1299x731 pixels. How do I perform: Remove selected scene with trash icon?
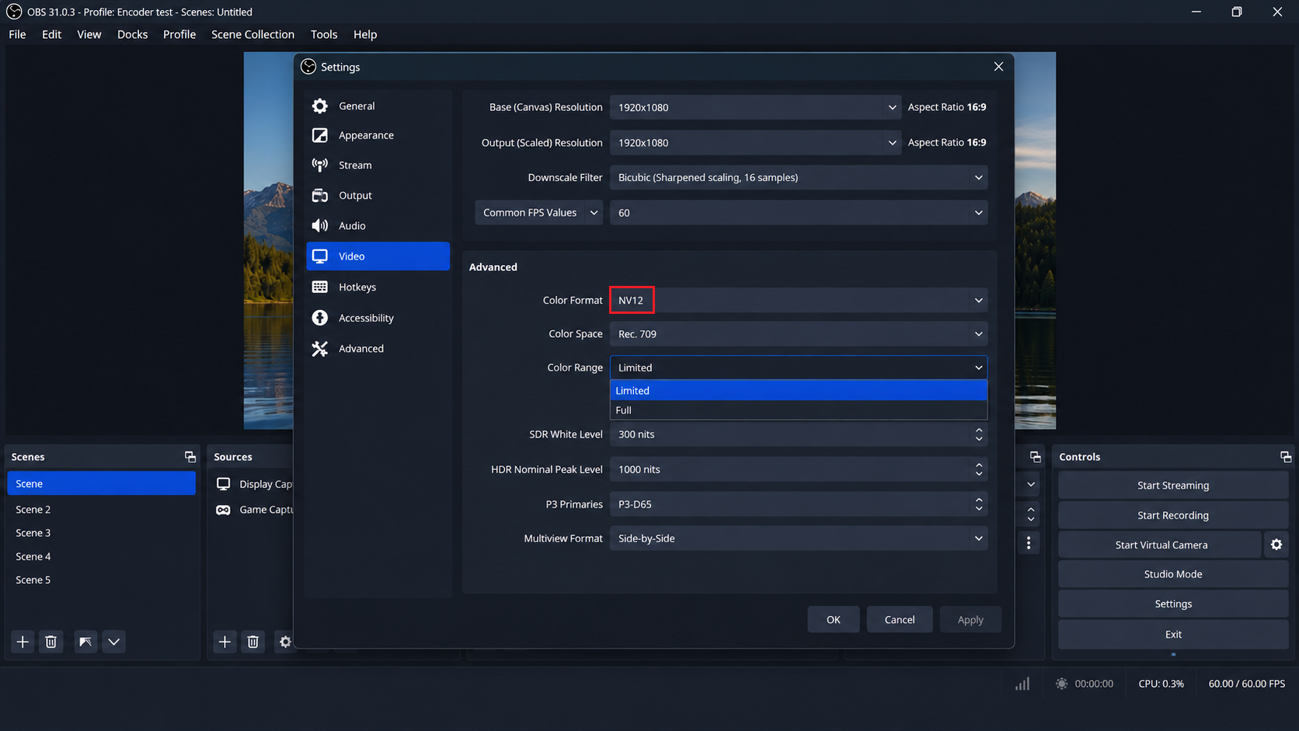[x=51, y=642]
